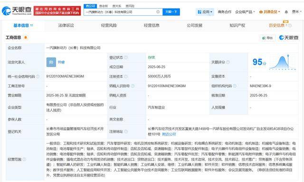Click the taxpayer ID value under 纳税人识别号
Viewport: 304px width, 182px height.
click(x=167, y=86)
